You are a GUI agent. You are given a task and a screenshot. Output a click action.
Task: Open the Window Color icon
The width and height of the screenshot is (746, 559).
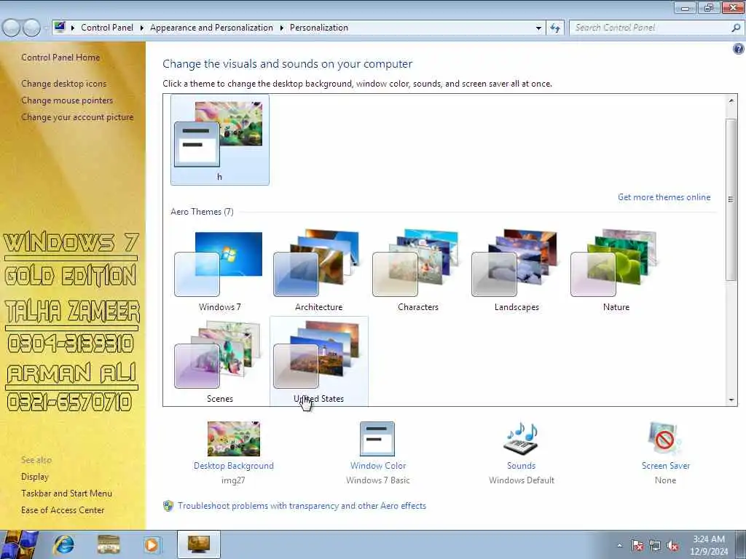tap(377, 438)
